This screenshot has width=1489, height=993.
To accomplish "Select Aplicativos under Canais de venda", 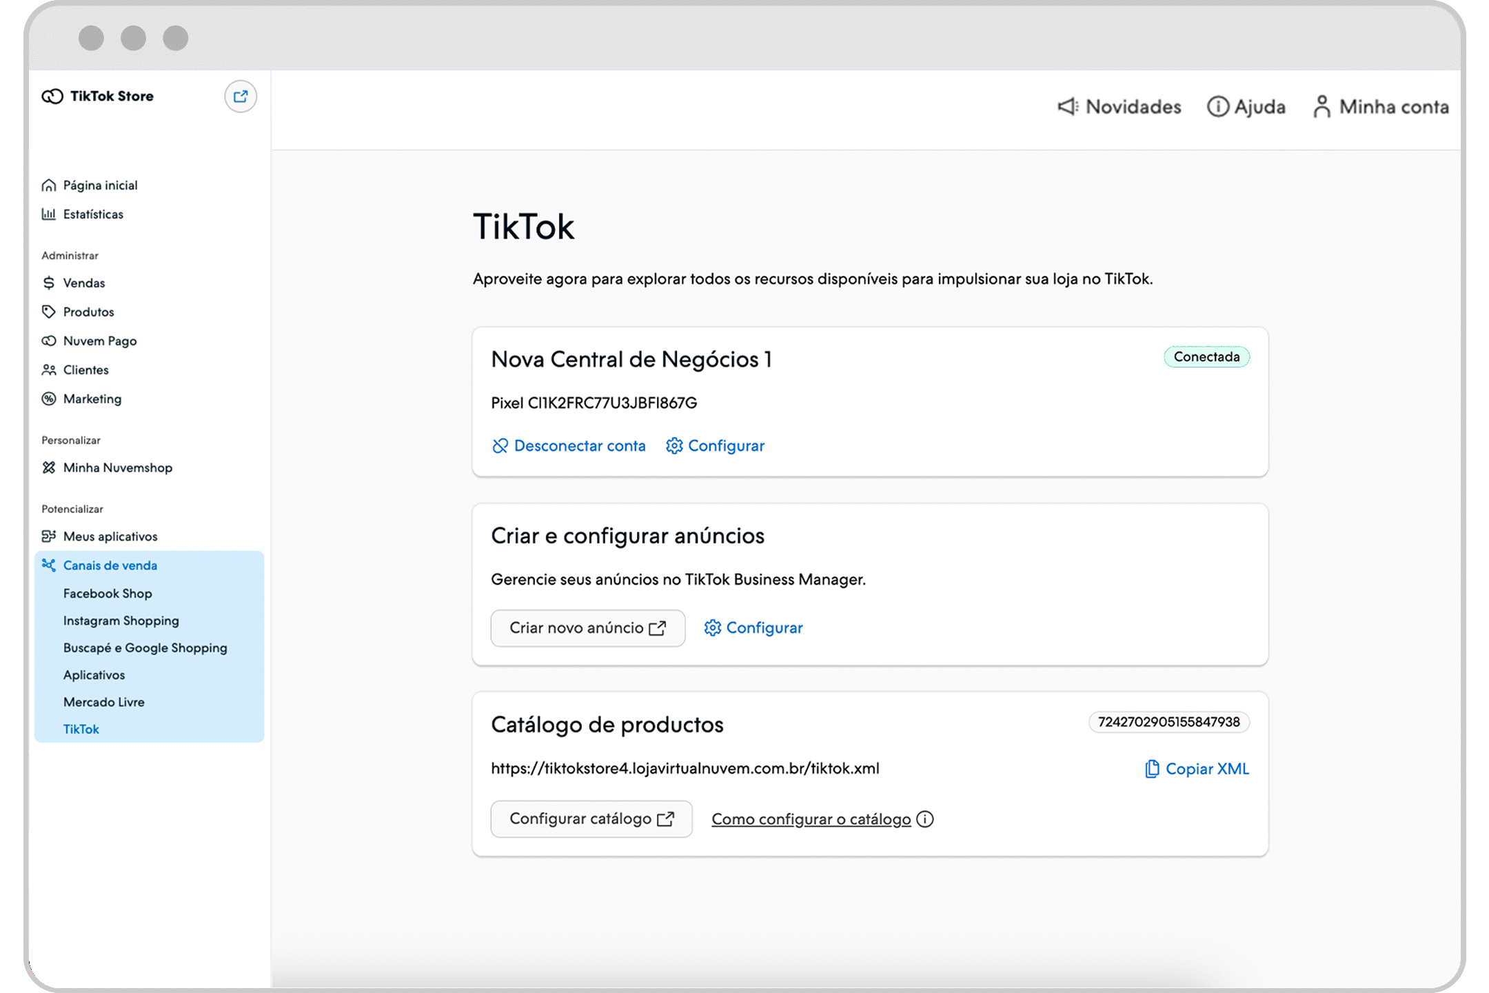I will click(x=94, y=675).
